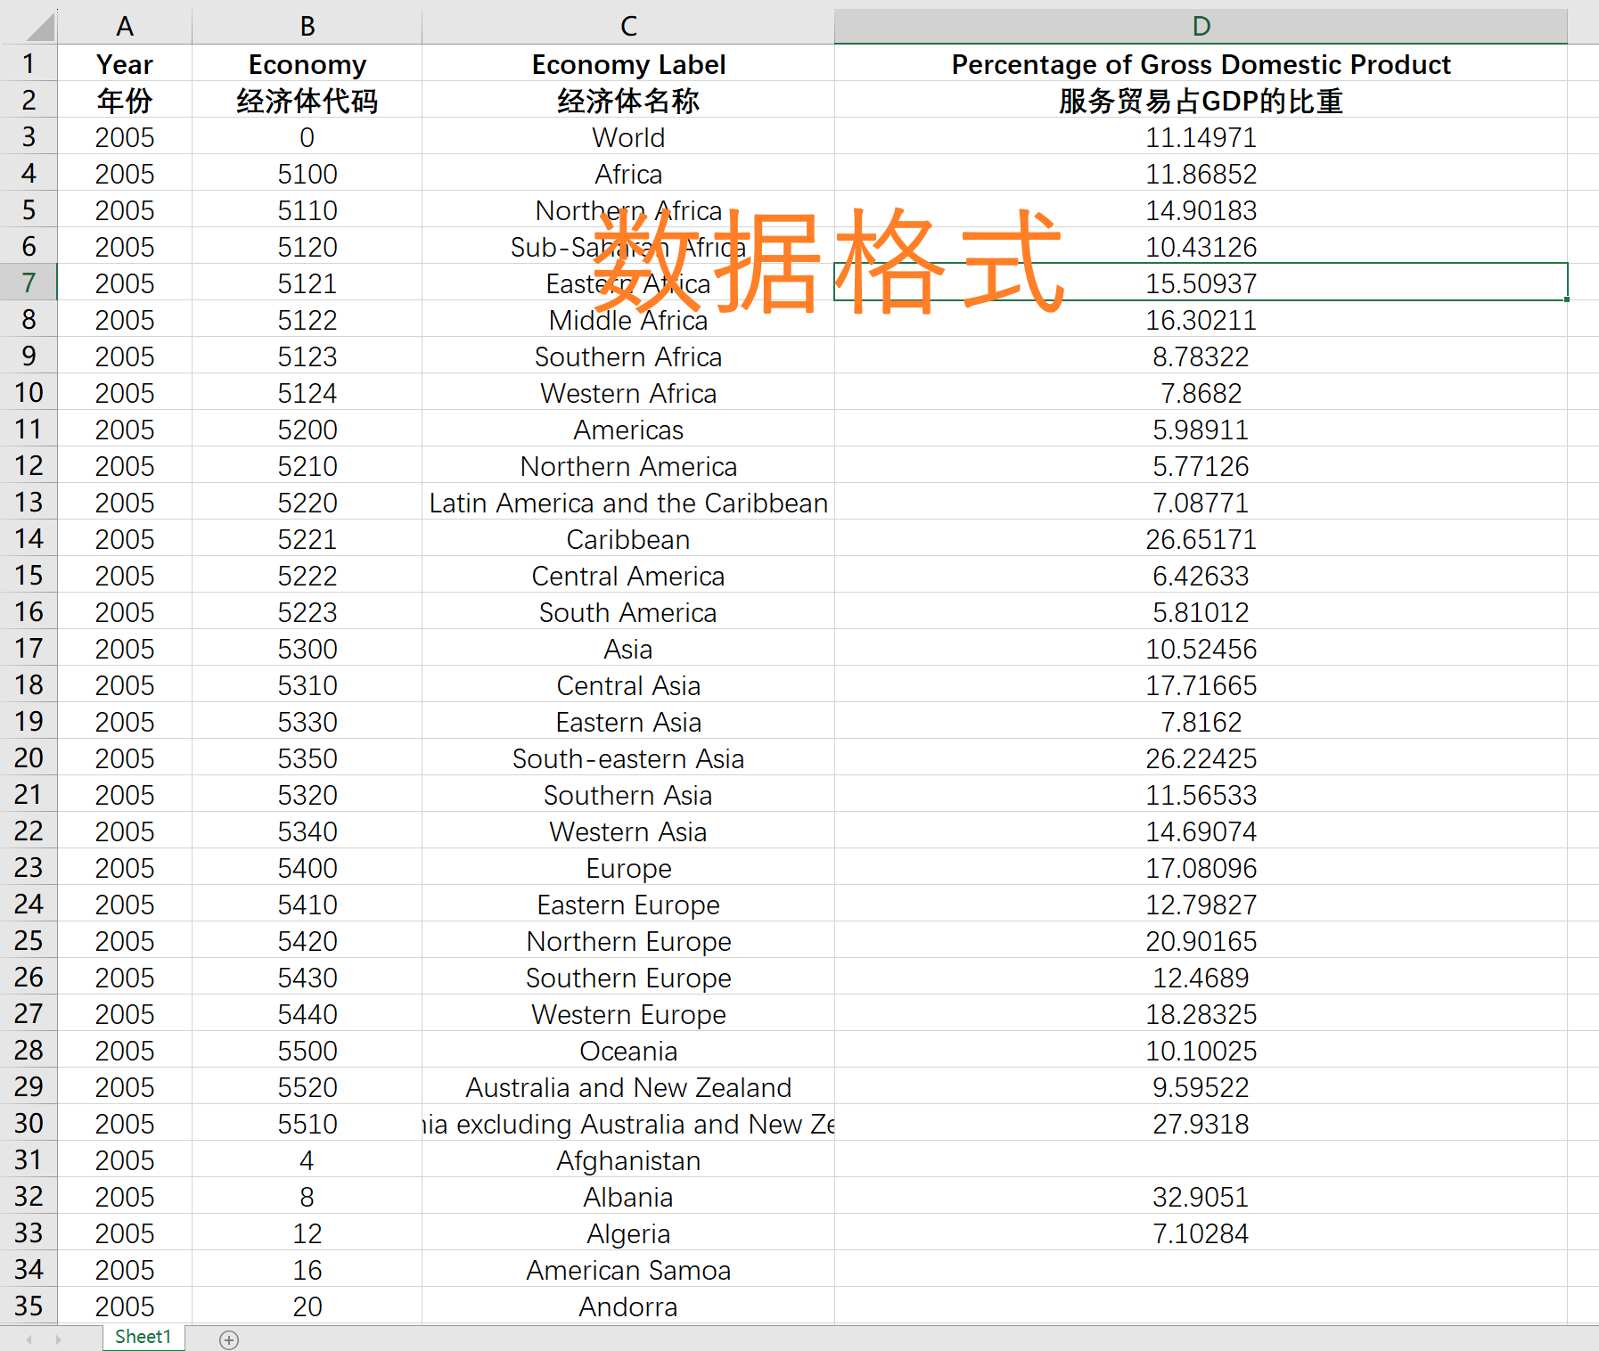Click 'Latin America and the Caribbean' cell
Viewport: 1599px width, 1351px height.
(628, 503)
